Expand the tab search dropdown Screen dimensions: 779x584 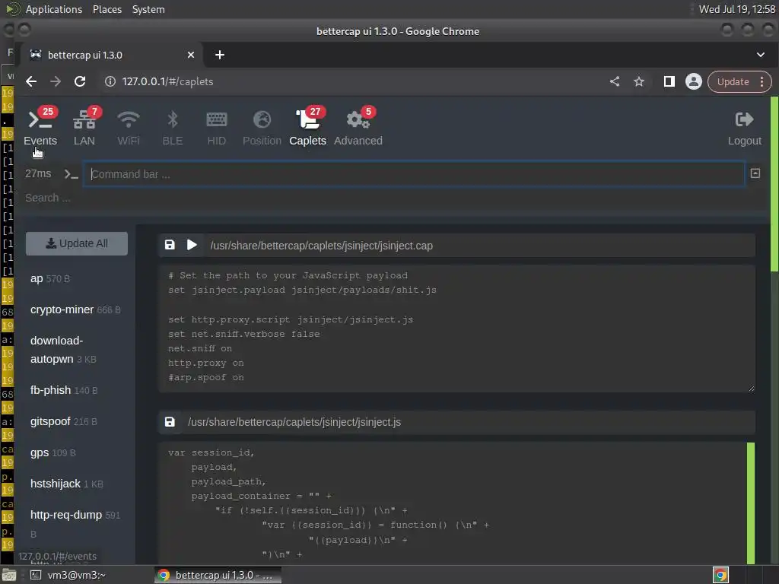pyautogui.click(x=761, y=55)
